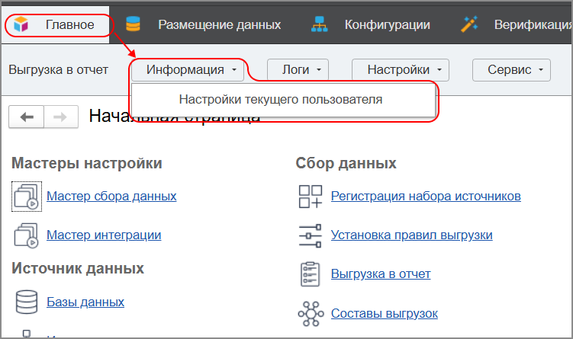Click the Базы данных cylinder icon
Image resolution: width=573 pixels, height=339 pixels.
pos(25,302)
